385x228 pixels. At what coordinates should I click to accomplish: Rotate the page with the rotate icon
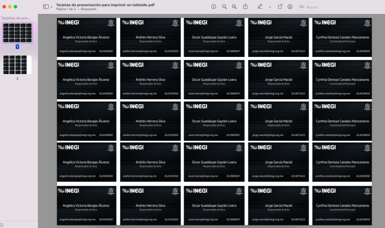[x=280, y=7]
